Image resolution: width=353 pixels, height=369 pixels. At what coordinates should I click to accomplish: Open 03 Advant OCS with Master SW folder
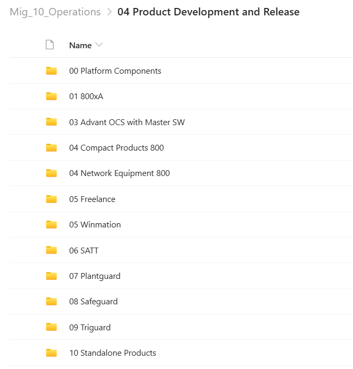(127, 122)
